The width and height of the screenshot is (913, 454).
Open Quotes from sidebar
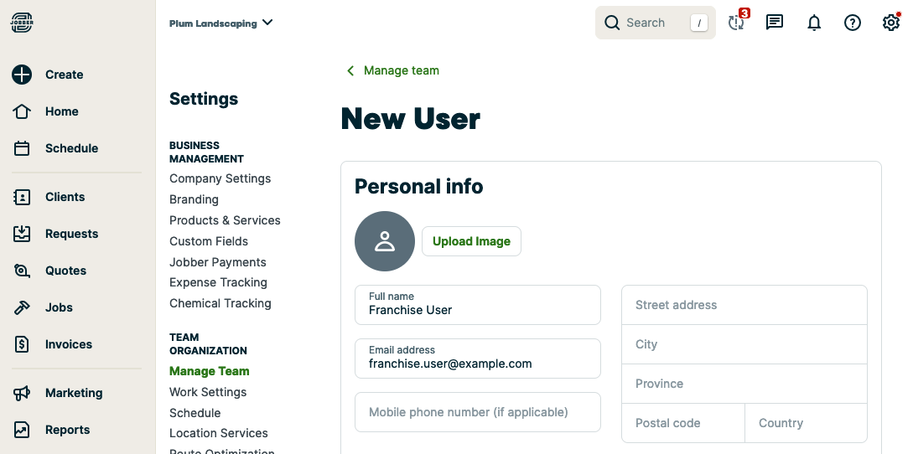click(65, 271)
